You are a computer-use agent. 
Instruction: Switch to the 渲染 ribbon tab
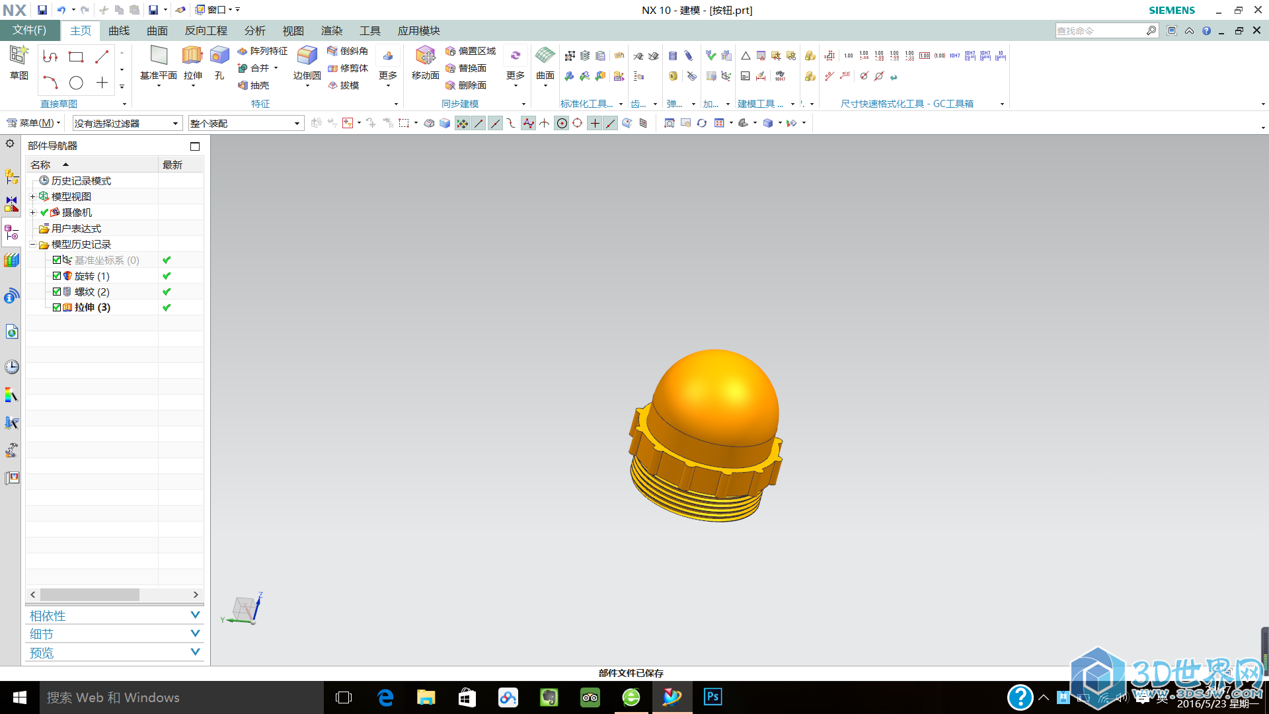pos(332,30)
